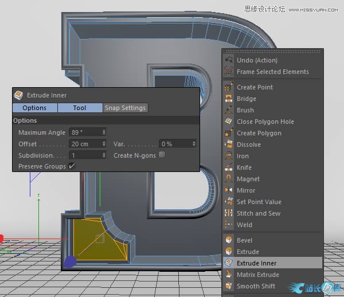Click Frame Selected Elements entry
Viewport: 344px width, 297px height.
[x=272, y=72]
